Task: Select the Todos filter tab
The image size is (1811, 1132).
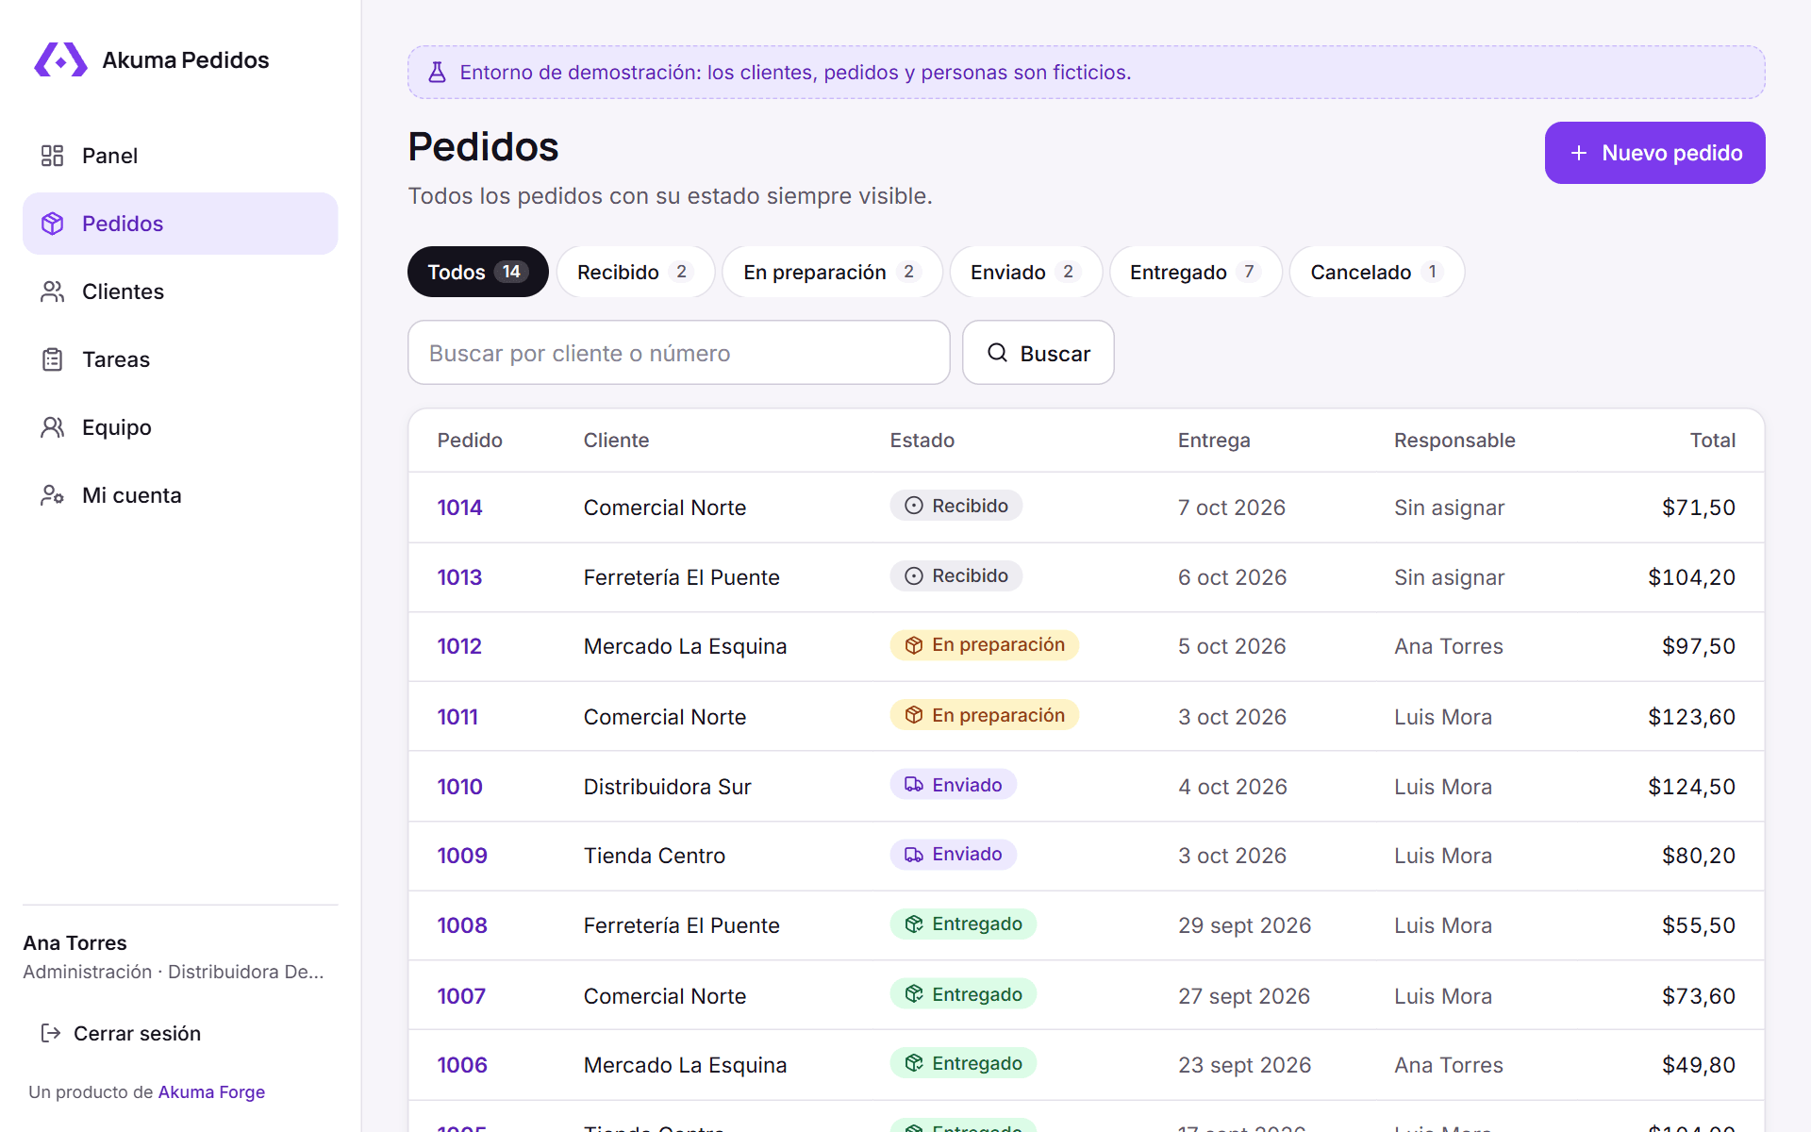Action: [477, 272]
